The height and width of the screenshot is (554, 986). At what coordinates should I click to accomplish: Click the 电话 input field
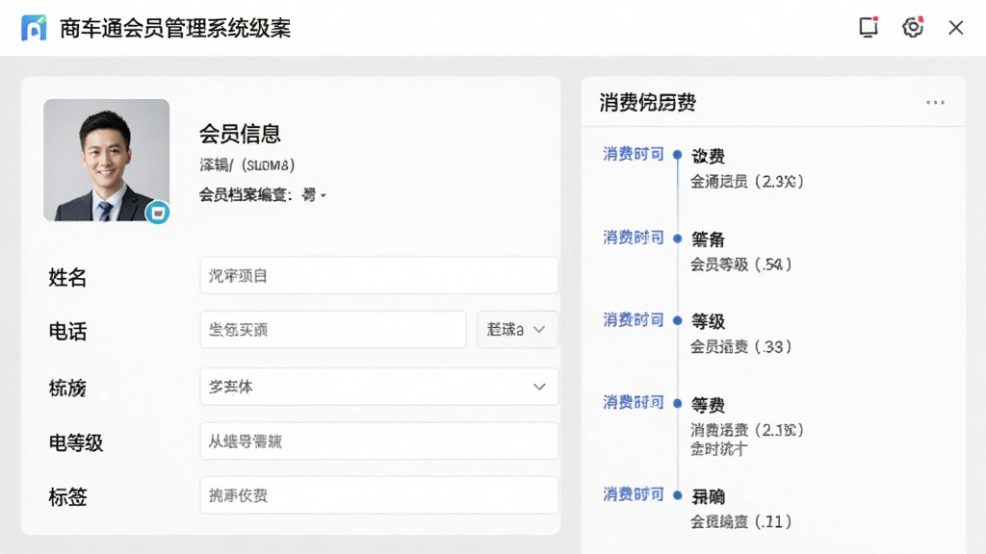[x=333, y=330]
